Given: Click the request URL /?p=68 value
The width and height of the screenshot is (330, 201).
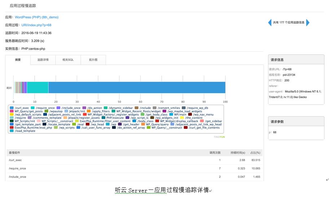Looking at the screenshot, I should point(287,69).
